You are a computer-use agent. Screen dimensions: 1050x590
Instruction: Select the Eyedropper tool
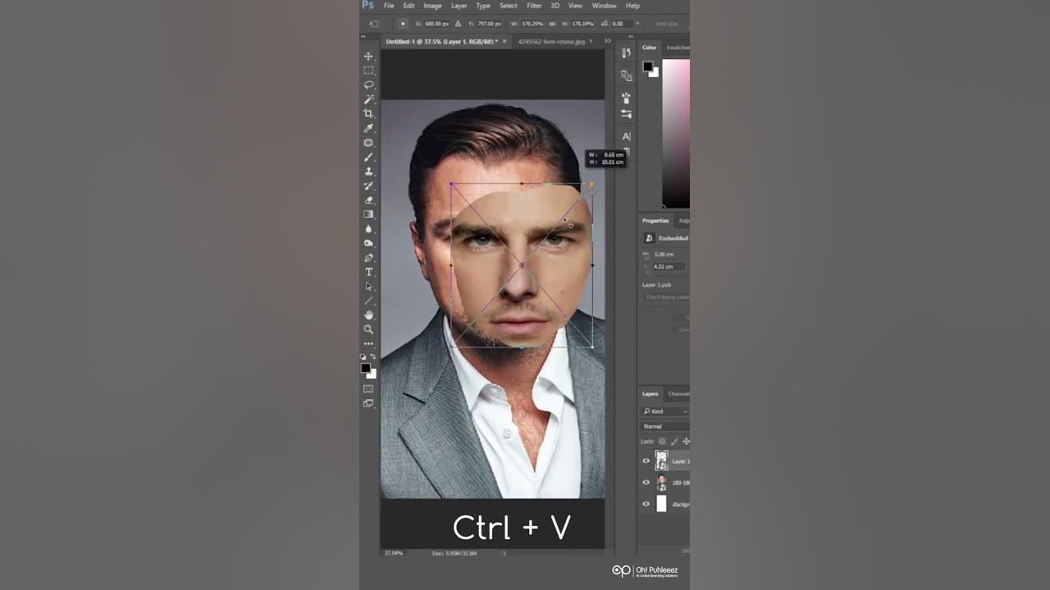[368, 128]
